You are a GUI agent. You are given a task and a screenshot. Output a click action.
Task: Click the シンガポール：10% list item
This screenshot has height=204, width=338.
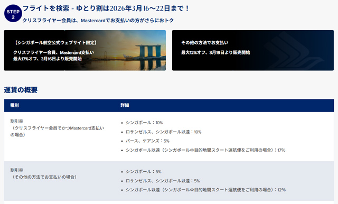[x=144, y=123]
